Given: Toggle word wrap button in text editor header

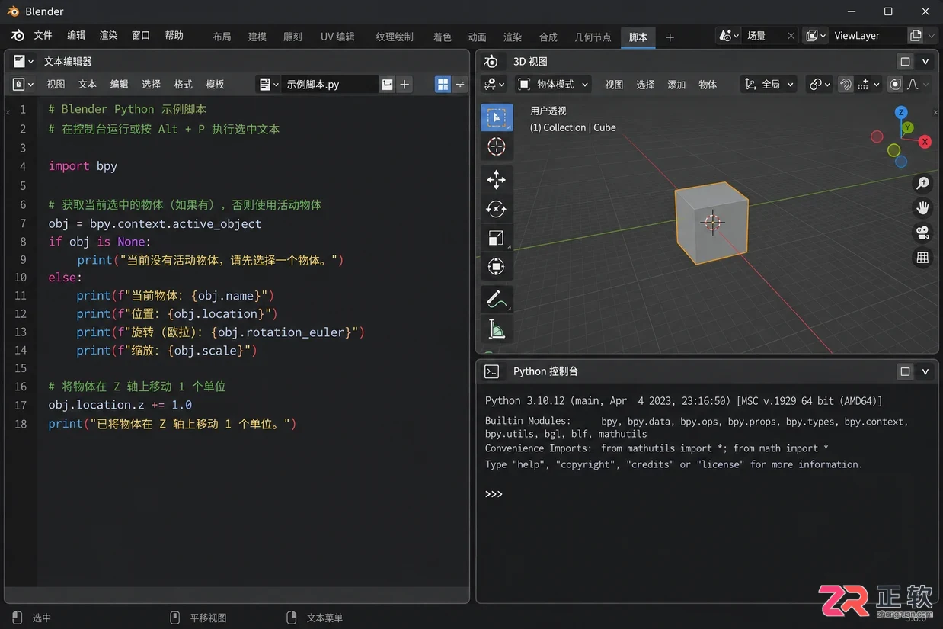Looking at the screenshot, I should pyautogui.click(x=460, y=85).
